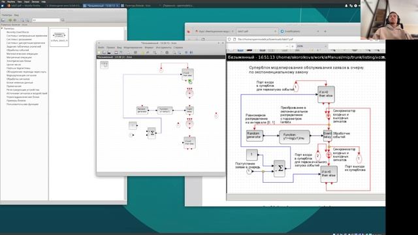418x235 pixels.
Task: Select Системы с разрывами palette
Action: tap(19, 39)
